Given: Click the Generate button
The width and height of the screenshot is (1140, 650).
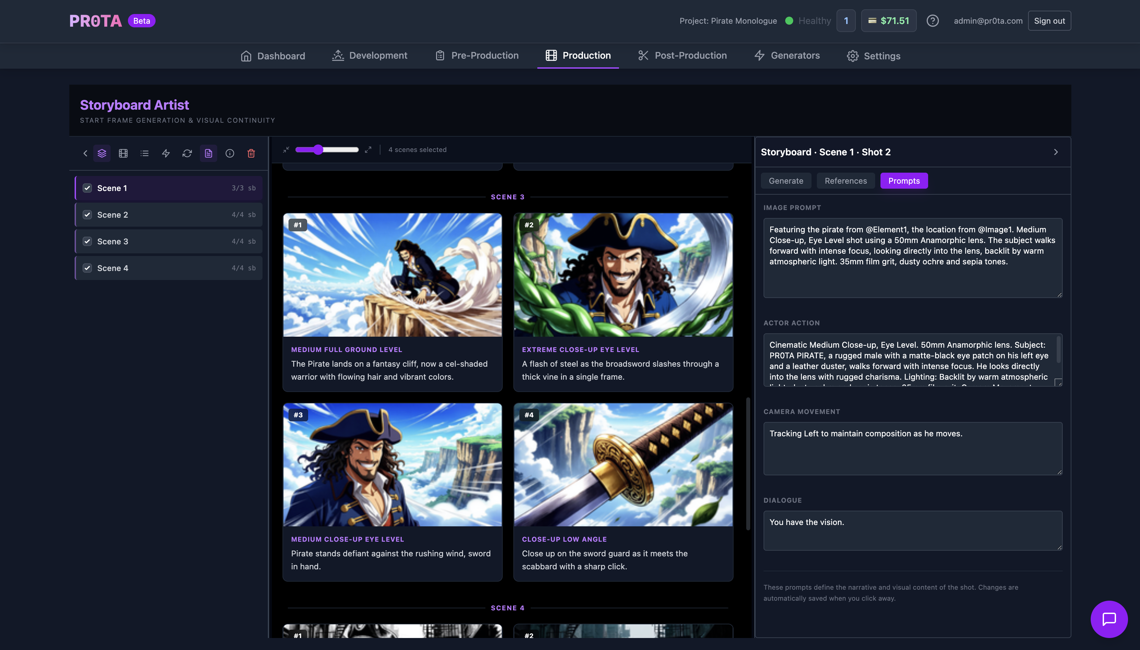Looking at the screenshot, I should pyautogui.click(x=786, y=181).
